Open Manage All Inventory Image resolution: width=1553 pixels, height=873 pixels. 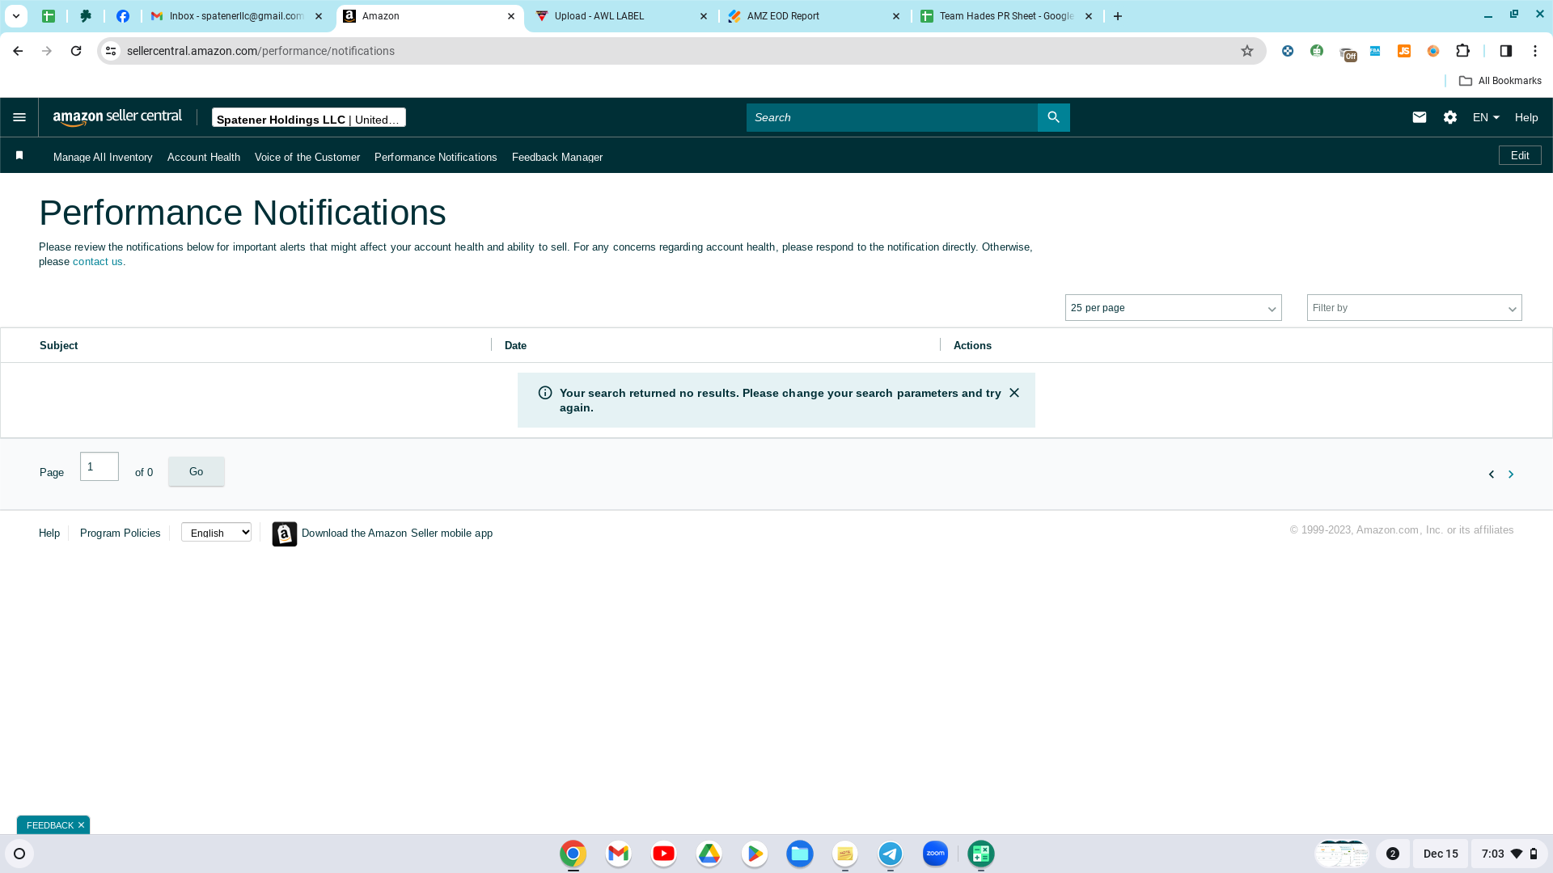point(103,157)
